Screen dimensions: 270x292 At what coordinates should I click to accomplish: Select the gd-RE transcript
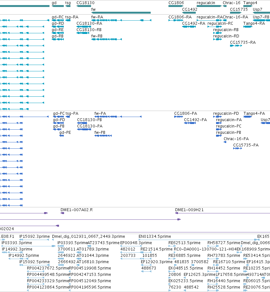(x=58, y=33)
